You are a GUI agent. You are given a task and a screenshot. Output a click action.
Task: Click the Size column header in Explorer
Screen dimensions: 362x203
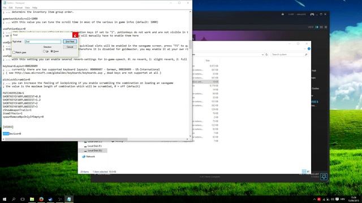[208, 60]
